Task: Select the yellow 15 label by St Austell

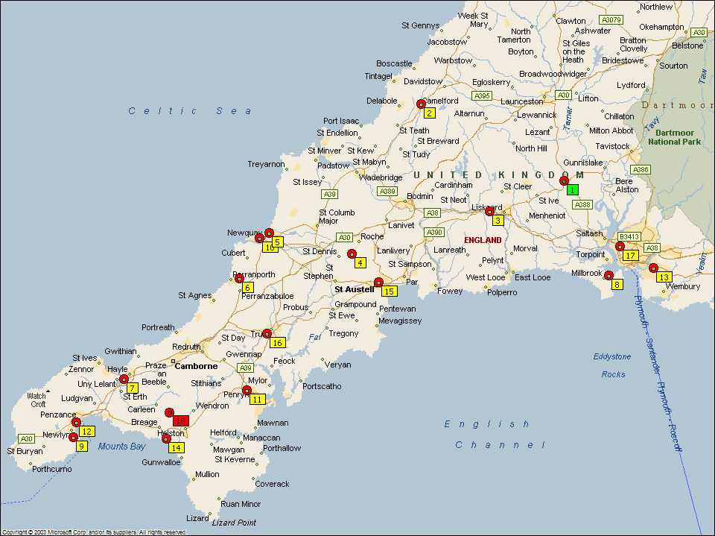Action: point(389,291)
